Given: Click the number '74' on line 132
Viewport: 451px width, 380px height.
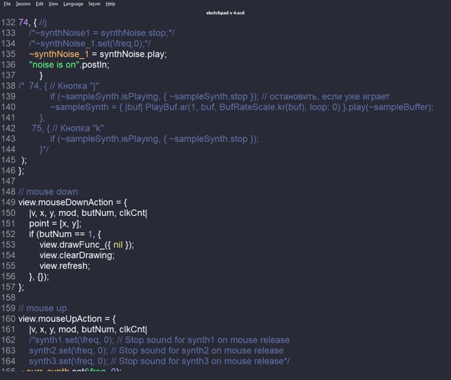Looking at the screenshot, I should [23, 22].
